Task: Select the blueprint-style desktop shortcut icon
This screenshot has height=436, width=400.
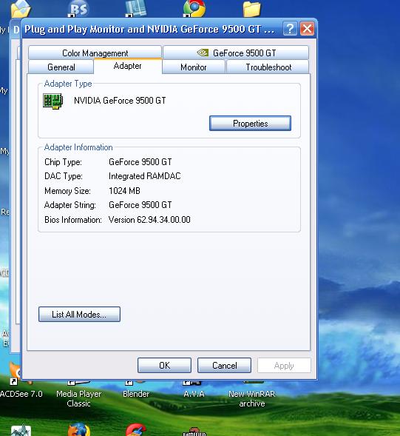Action: coord(136,8)
